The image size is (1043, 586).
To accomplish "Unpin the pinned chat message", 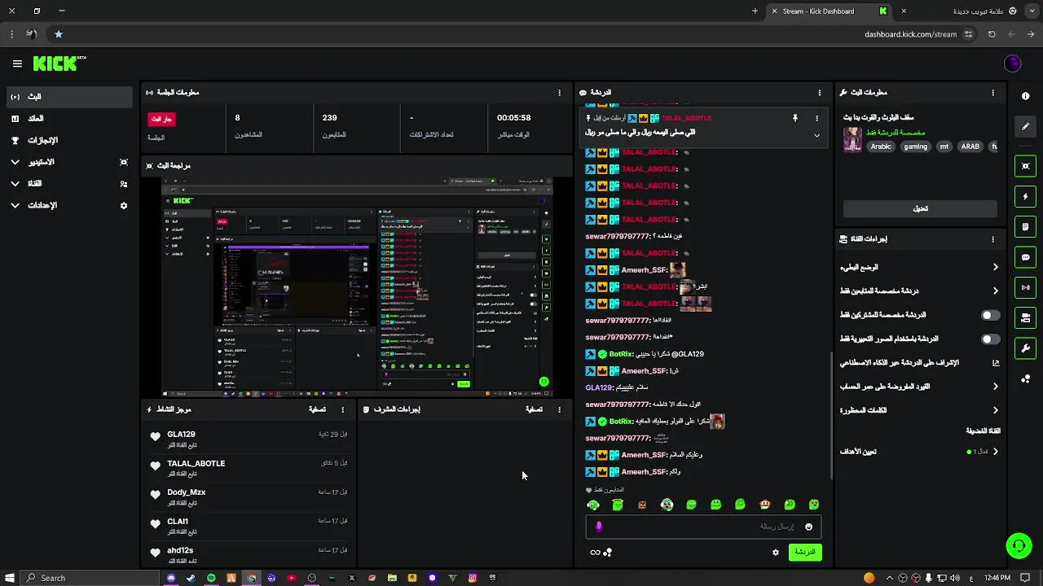I will pos(794,118).
